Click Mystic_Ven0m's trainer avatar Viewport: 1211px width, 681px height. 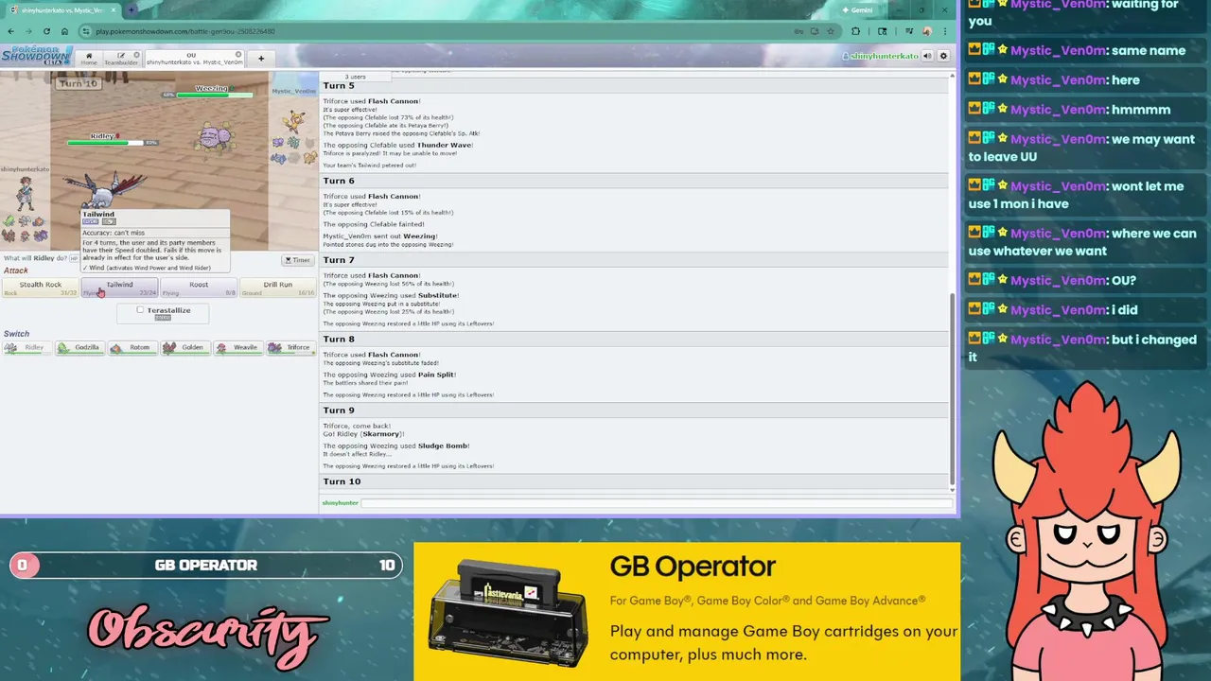point(296,121)
